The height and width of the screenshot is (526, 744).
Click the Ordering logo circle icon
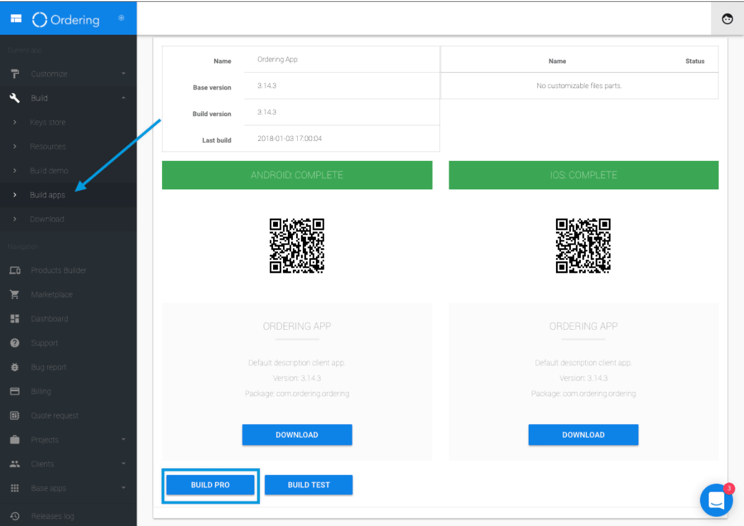[x=39, y=19]
